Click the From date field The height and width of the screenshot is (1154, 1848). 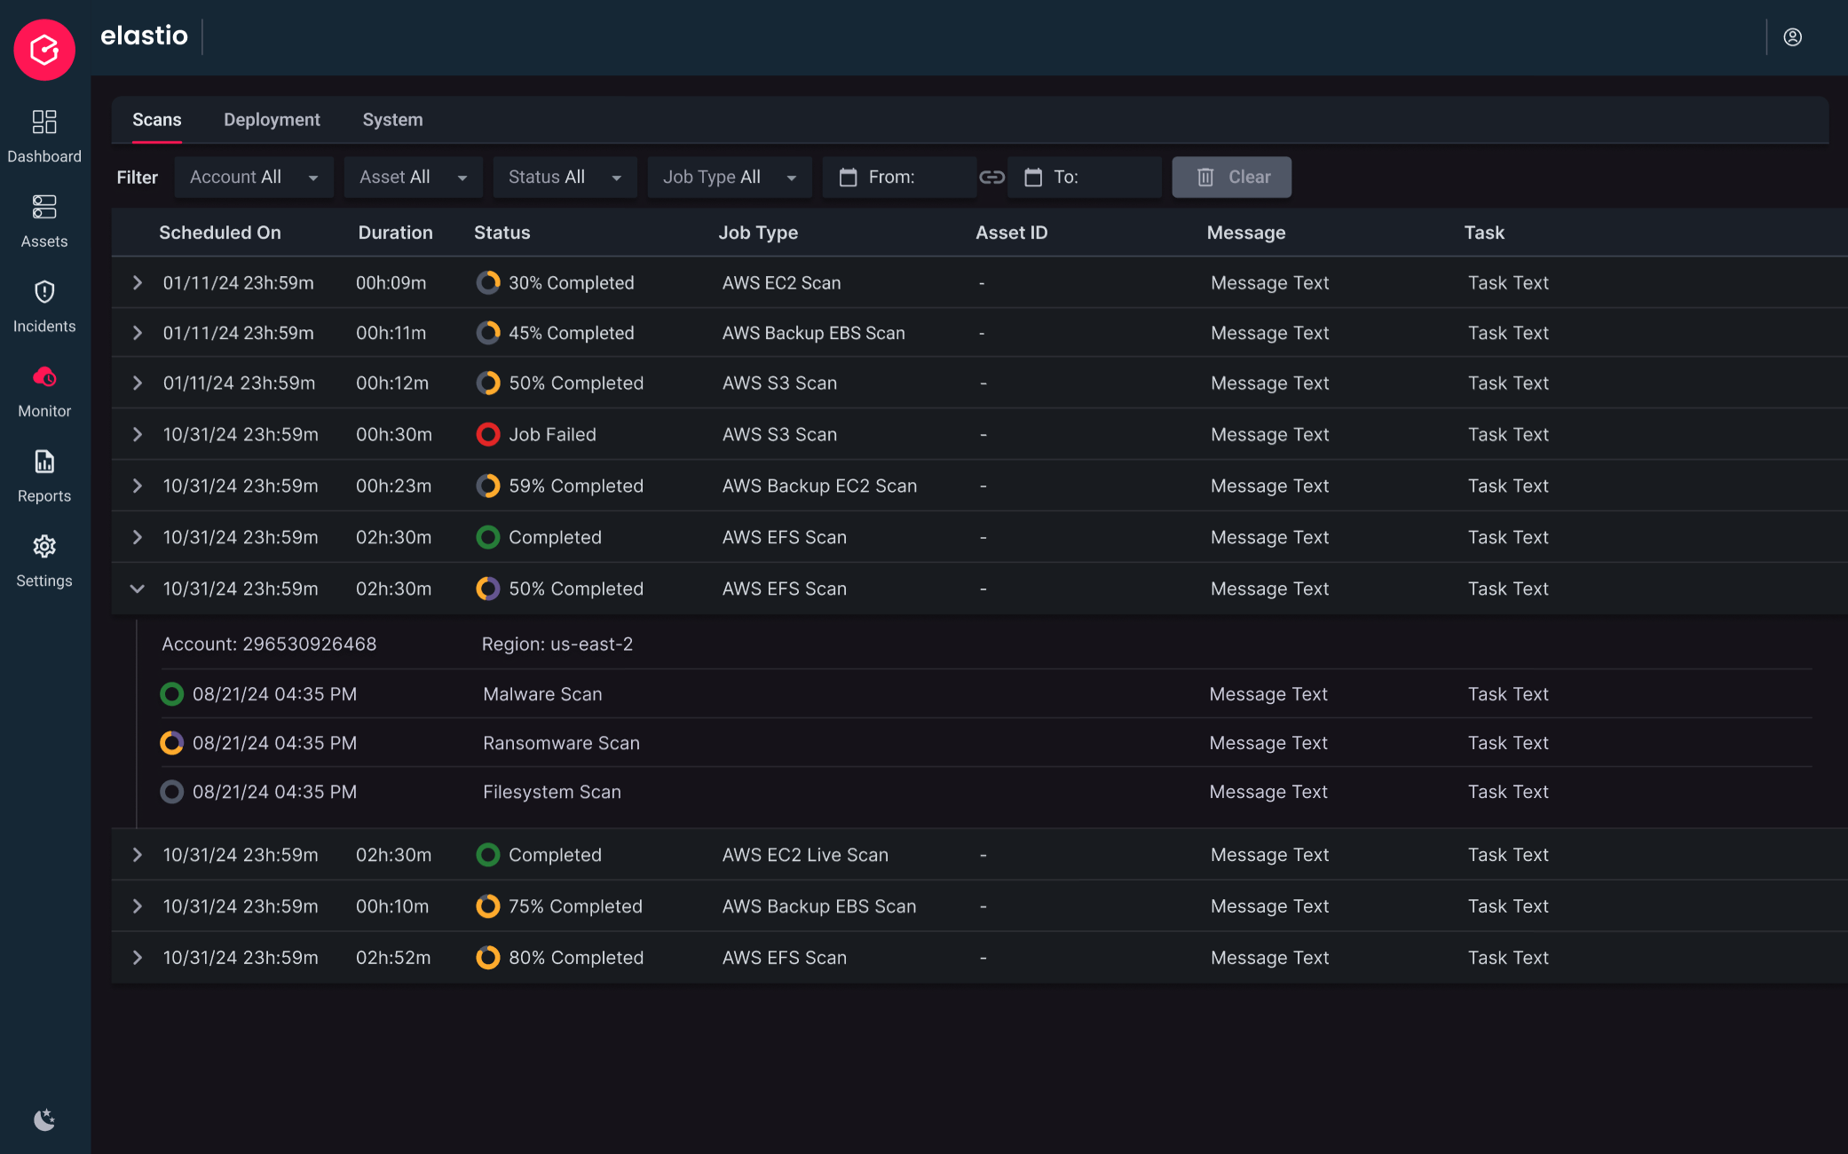[898, 178]
